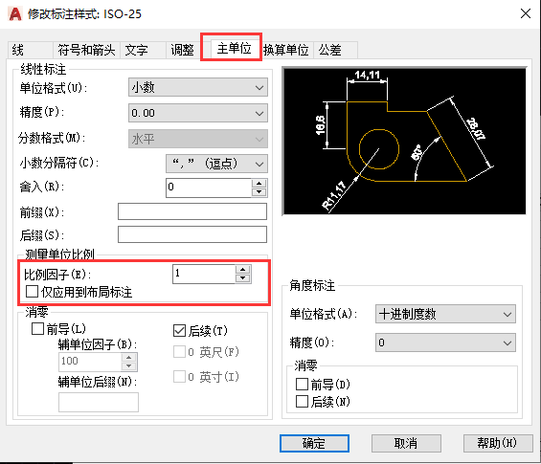Decrease 比例因子 with the down arrow
The height and width of the screenshot is (464, 541).
click(243, 278)
